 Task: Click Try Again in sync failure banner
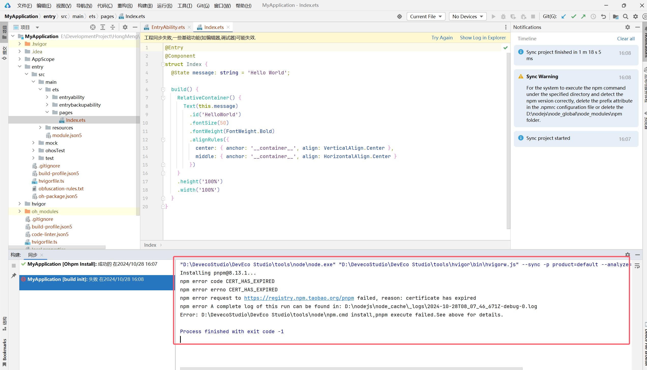pyautogui.click(x=442, y=38)
